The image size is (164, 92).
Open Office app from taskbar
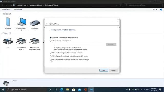pyautogui.click(x=85, y=90)
